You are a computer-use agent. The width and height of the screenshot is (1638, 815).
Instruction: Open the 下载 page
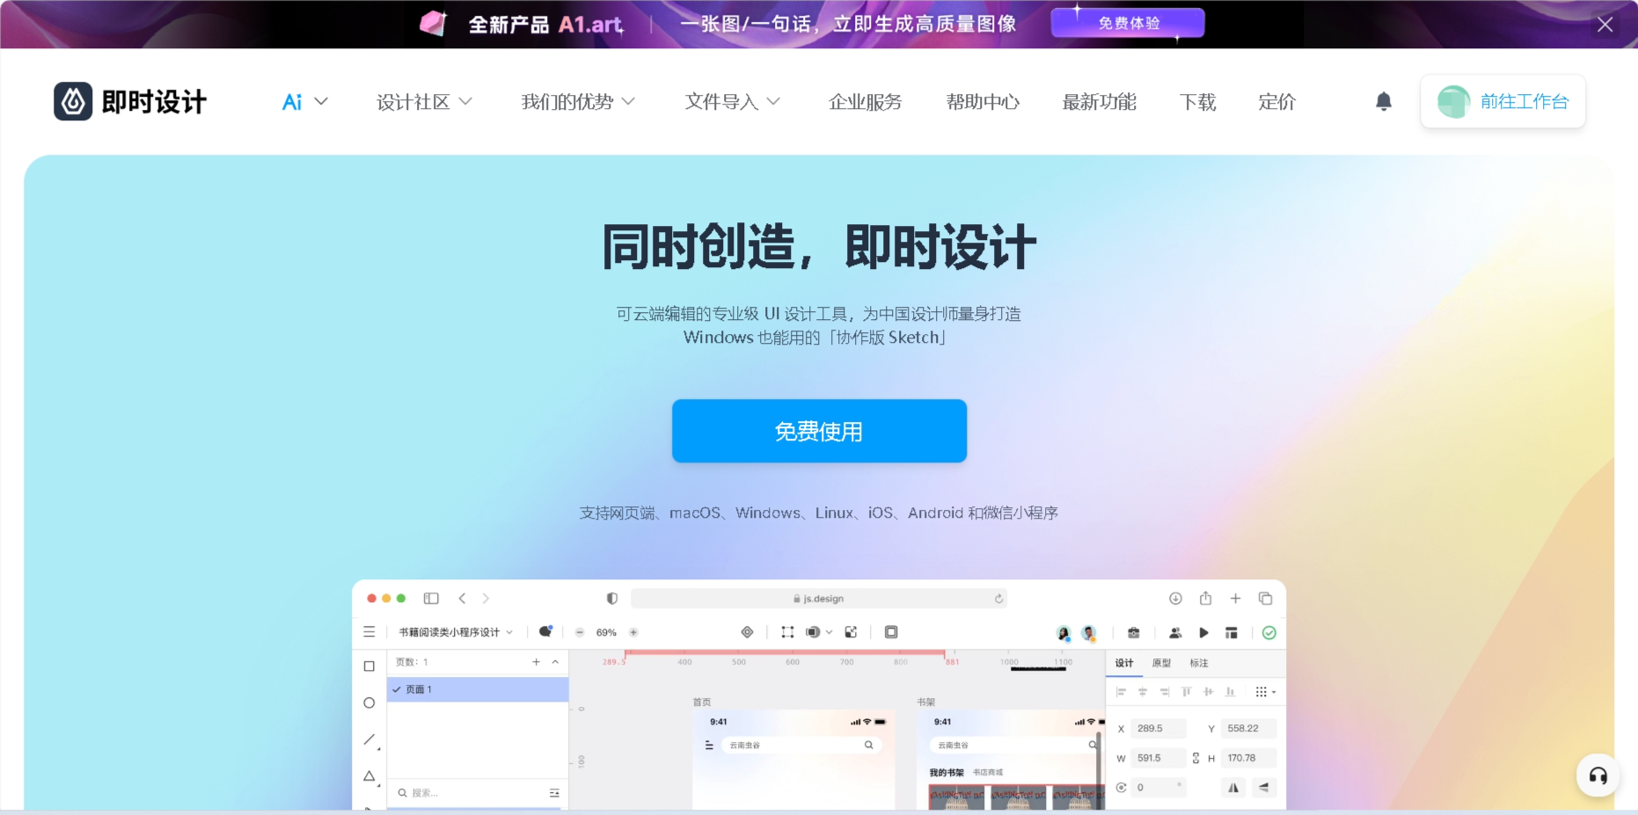point(1197,102)
